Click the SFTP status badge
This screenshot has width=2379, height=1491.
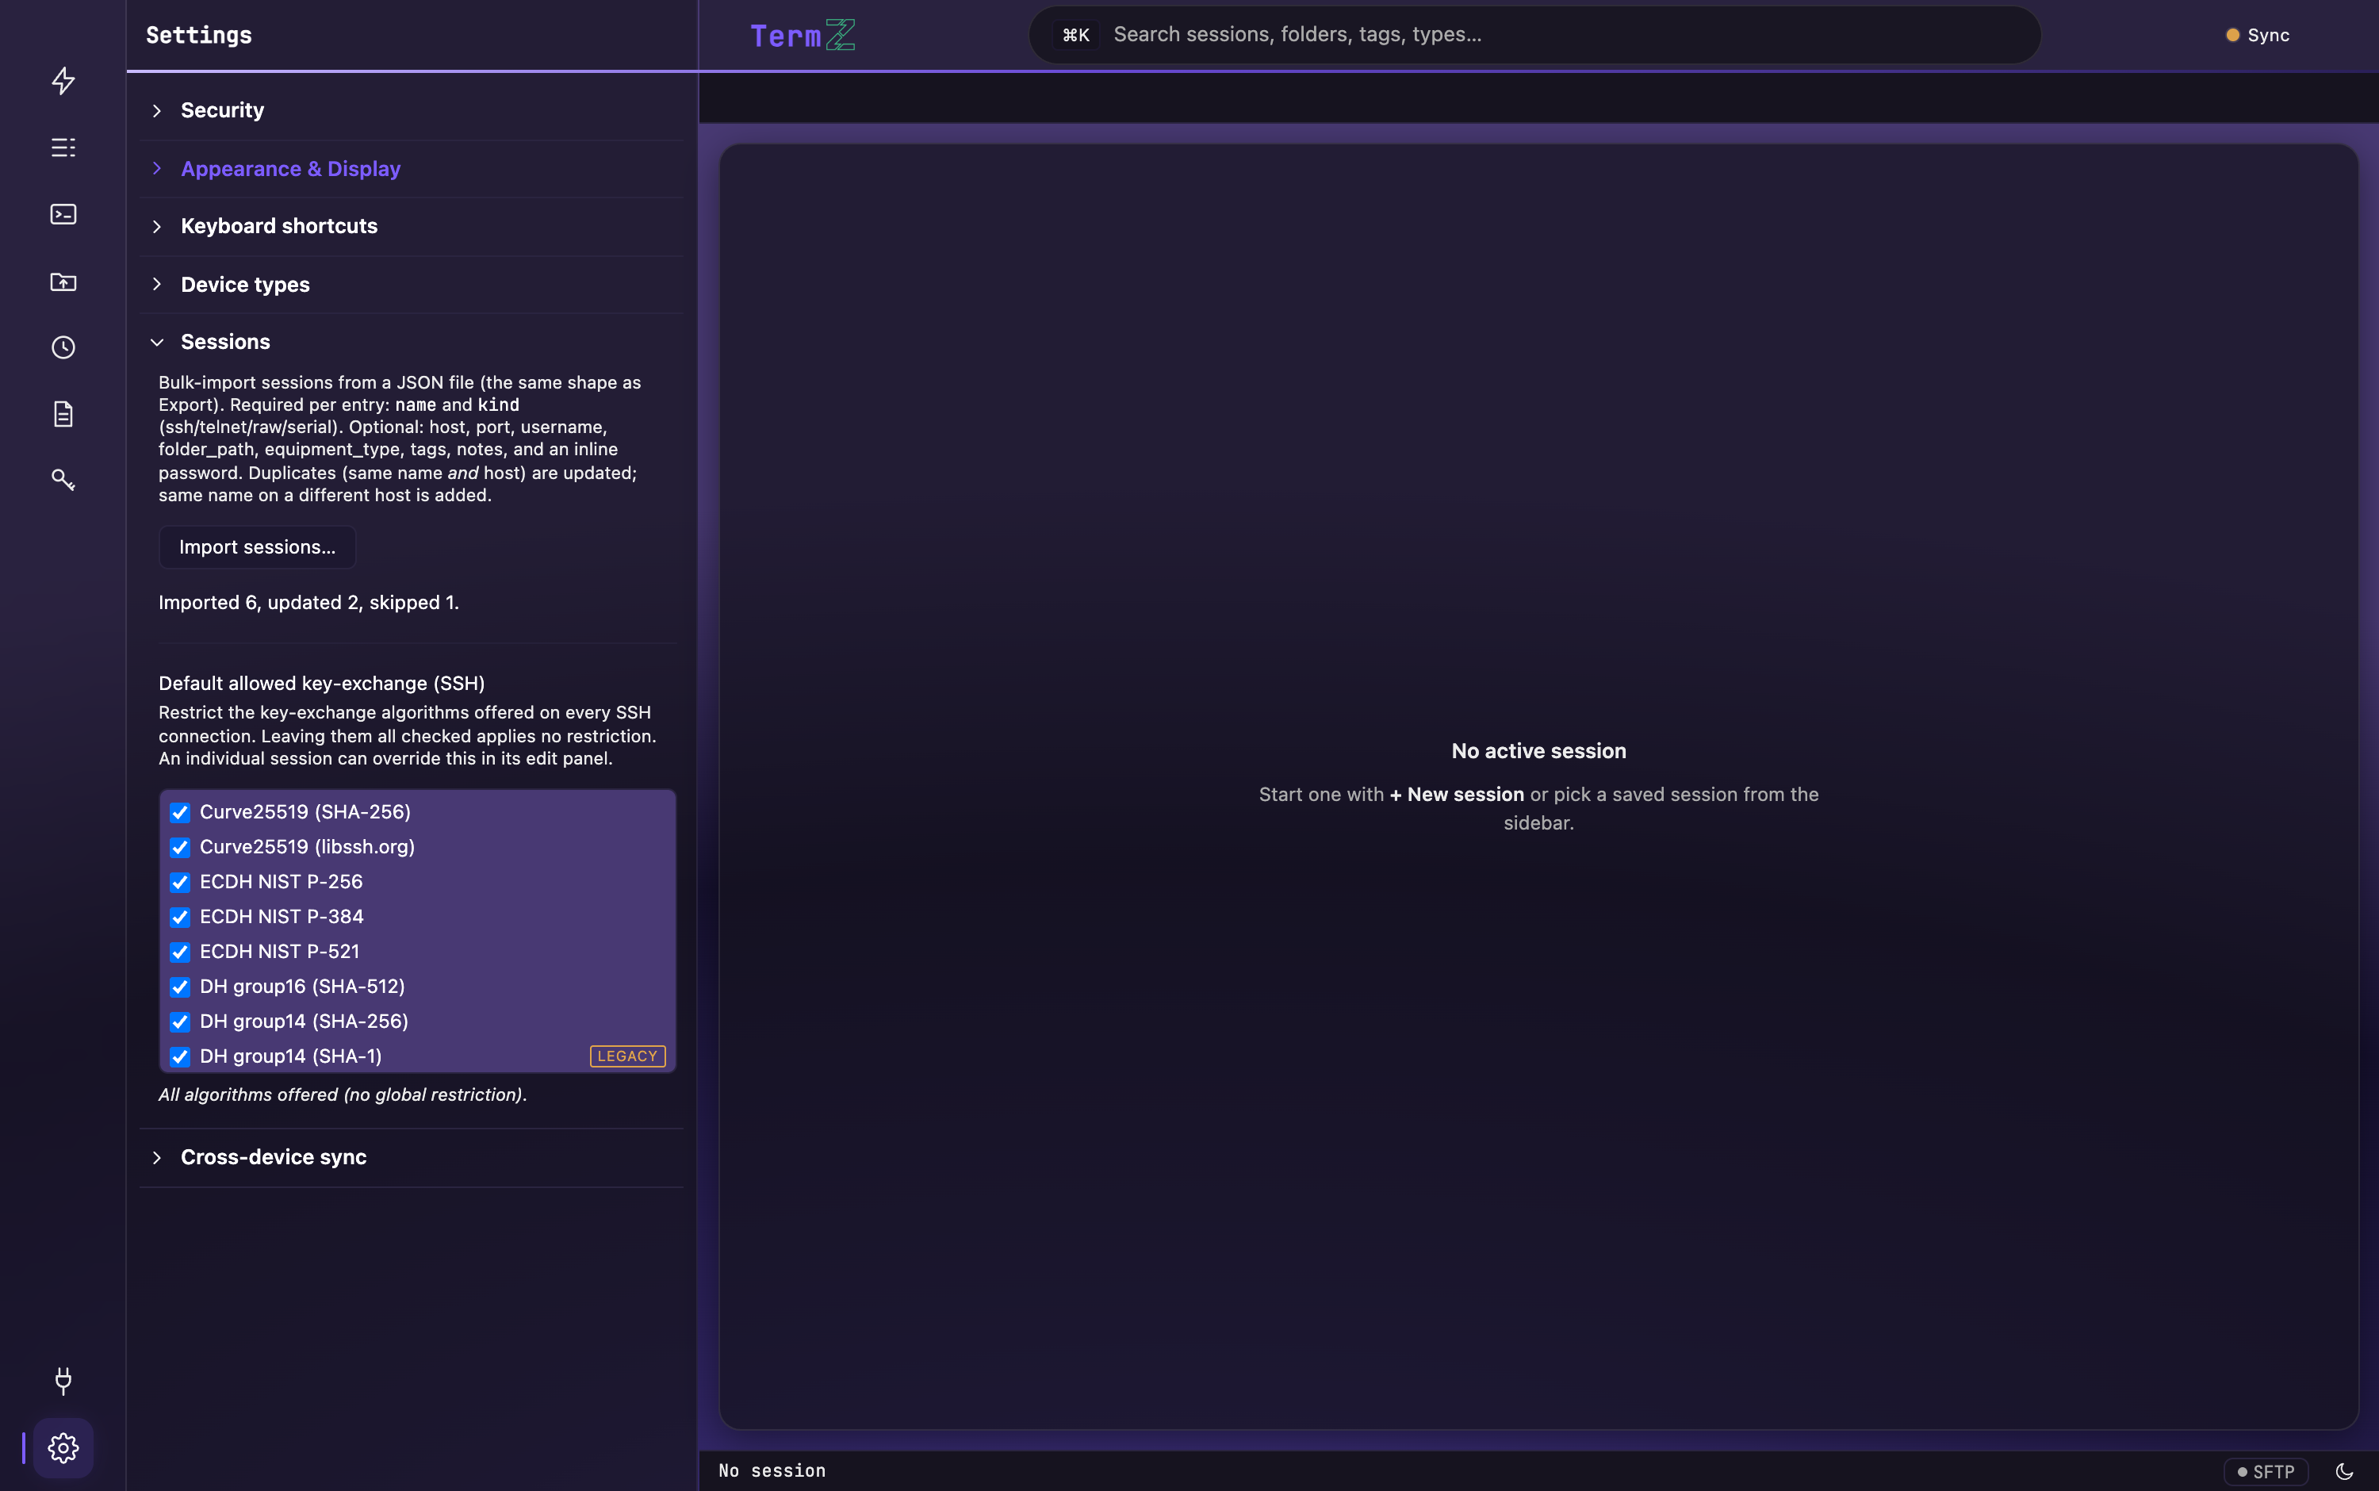pyautogui.click(x=2266, y=1471)
